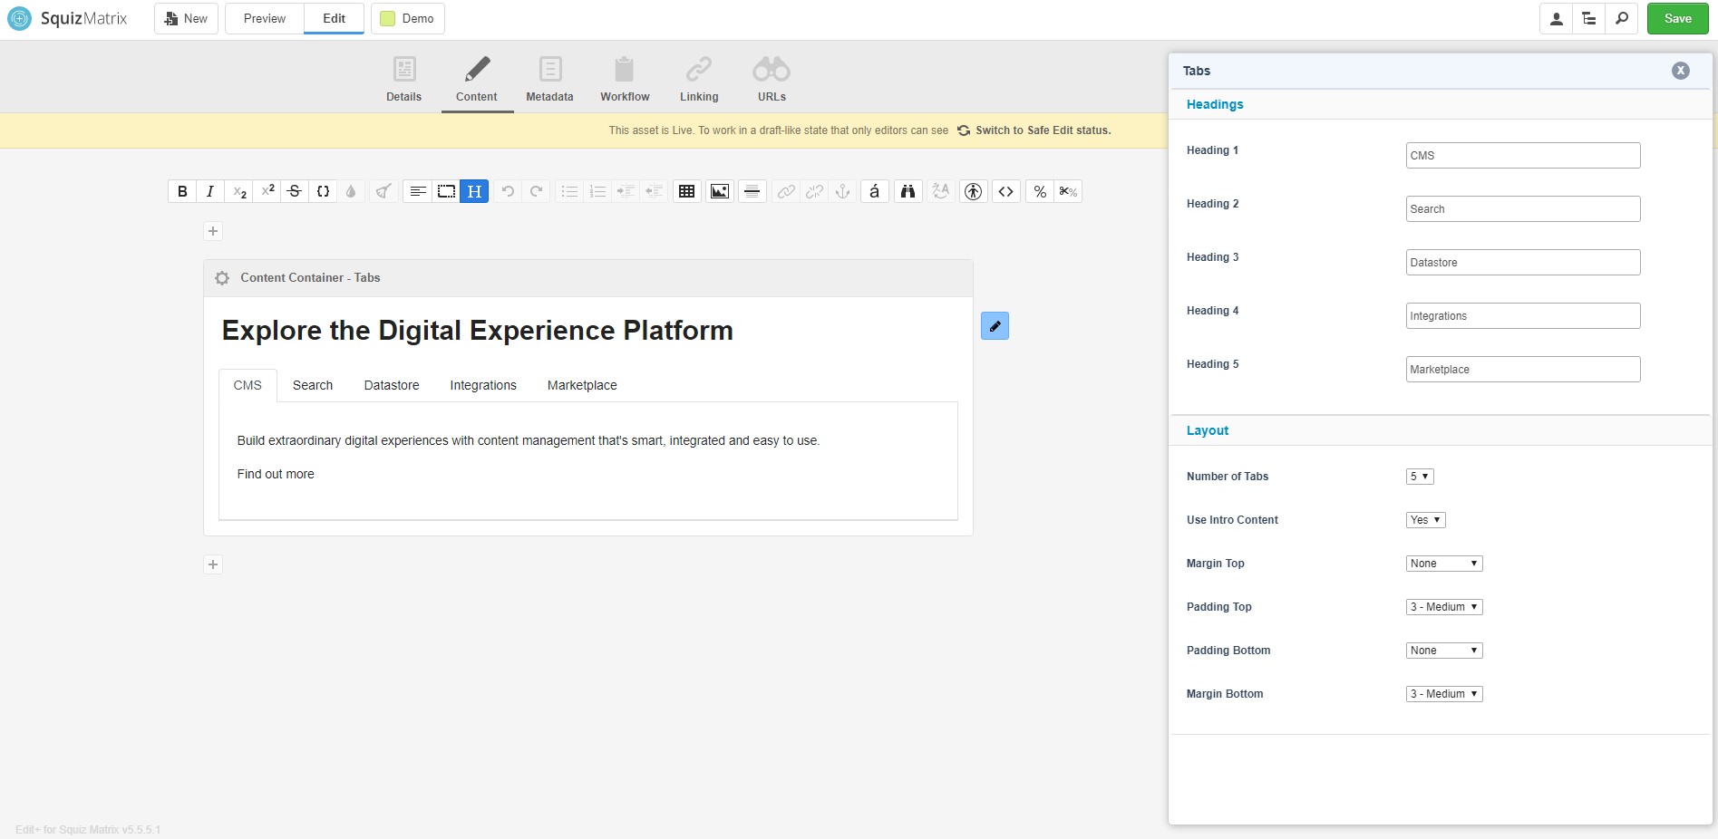Click in the Heading 4 Integrations field
Viewport: 1718px width, 839px height.
1523,315
